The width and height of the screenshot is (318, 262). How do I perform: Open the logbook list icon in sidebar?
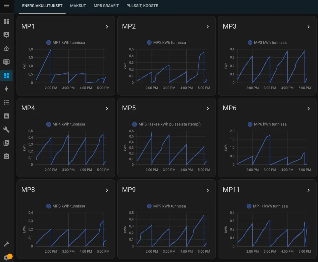click(x=6, y=103)
